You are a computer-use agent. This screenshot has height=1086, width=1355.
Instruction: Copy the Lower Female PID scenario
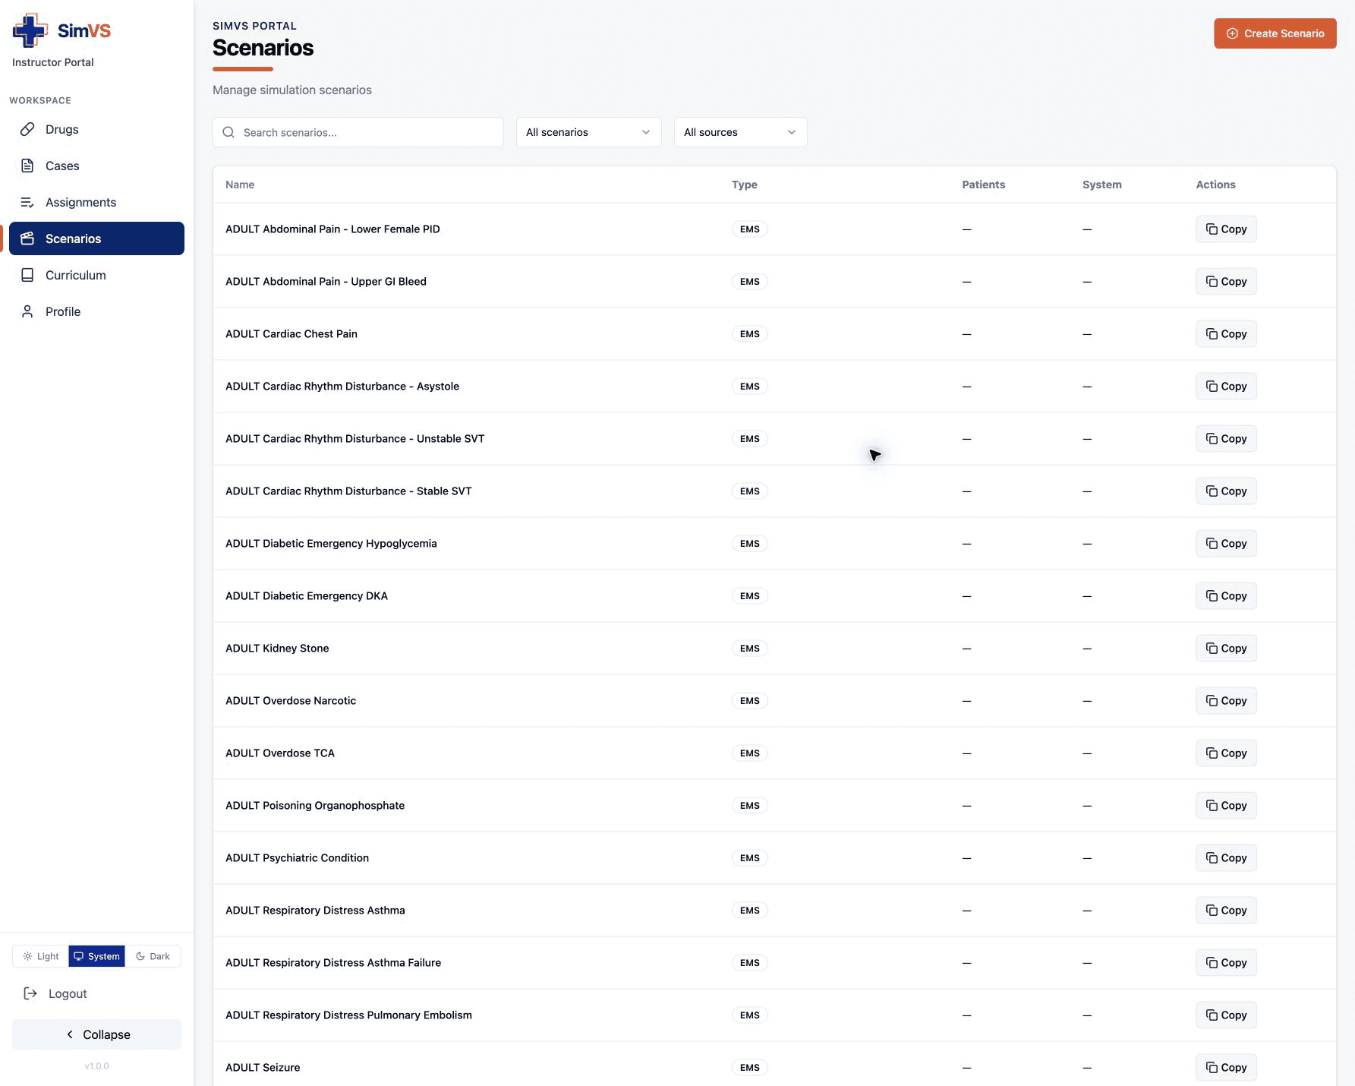click(1226, 229)
